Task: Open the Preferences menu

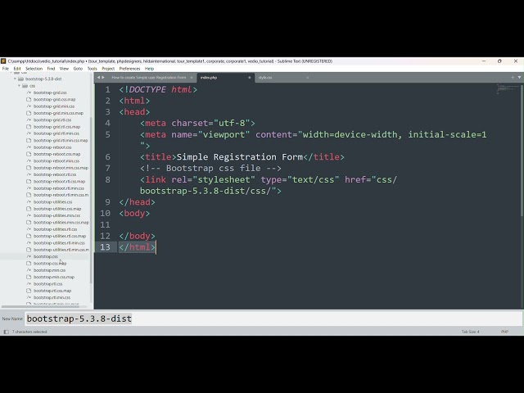Action: pos(129,69)
